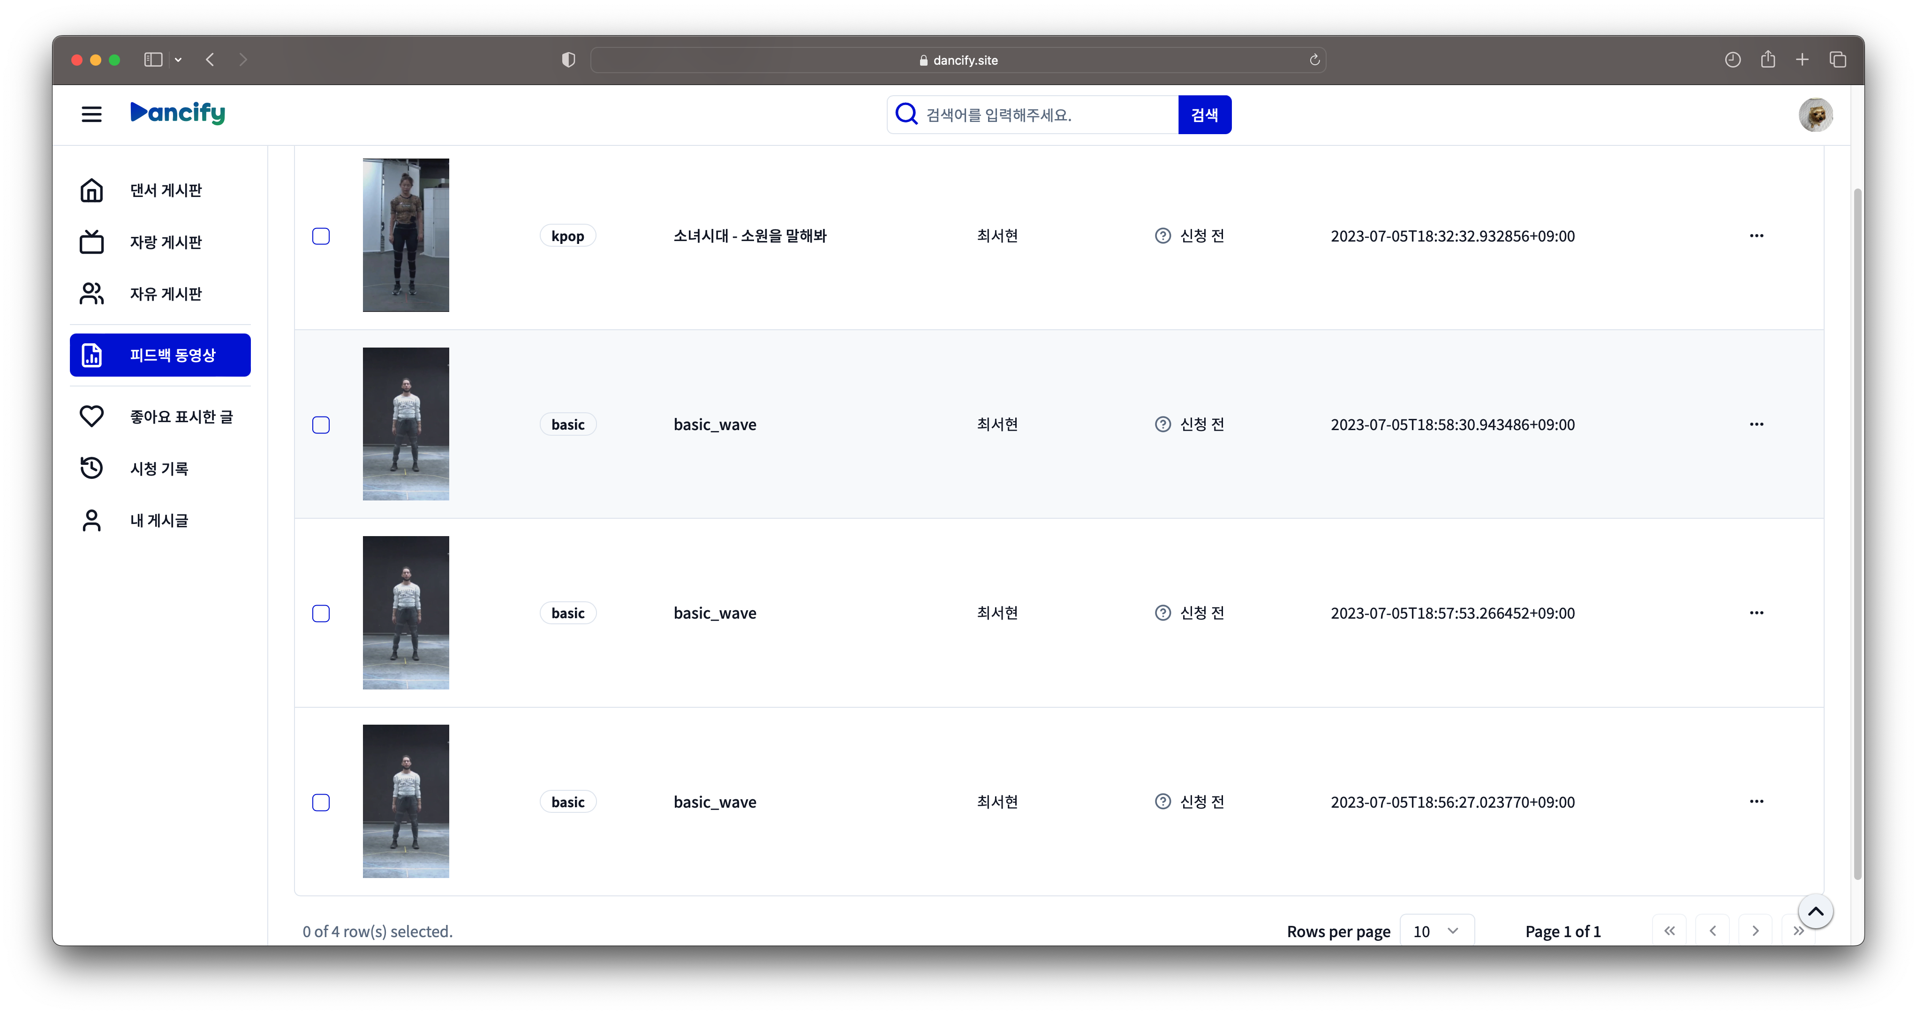
Task: Open the three-dots menu on the 18:57:53 row
Action: tap(1756, 613)
